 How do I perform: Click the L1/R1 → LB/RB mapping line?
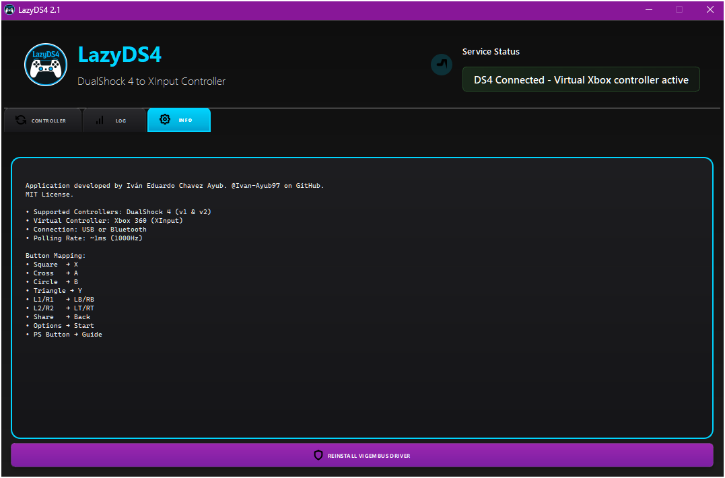coord(60,300)
